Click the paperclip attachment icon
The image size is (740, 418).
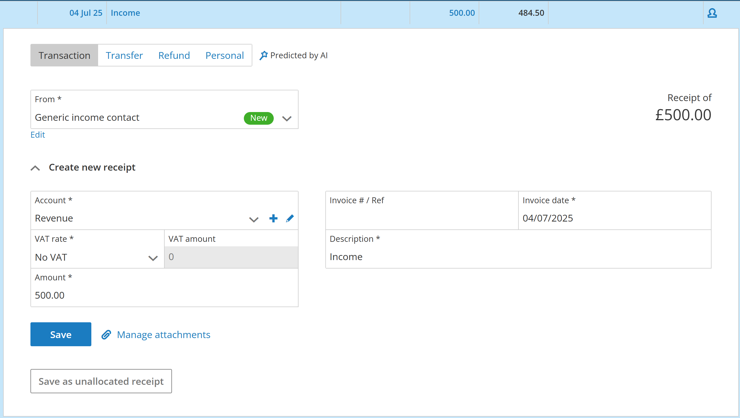[106, 335]
